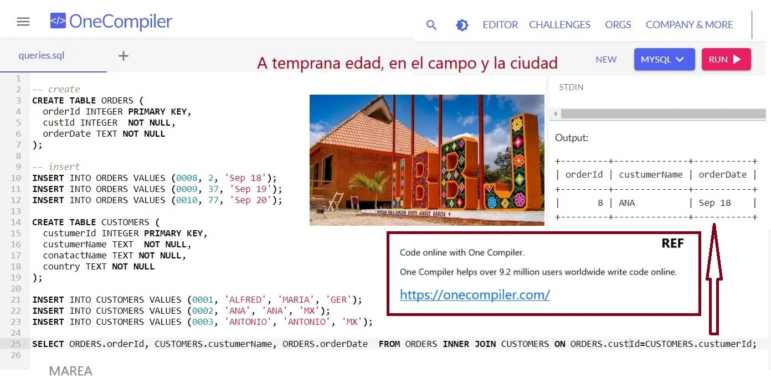The height and width of the screenshot is (389, 771).
Task: Follow the onecompiler.com hyperlink
Action: [x=475, y=295]
